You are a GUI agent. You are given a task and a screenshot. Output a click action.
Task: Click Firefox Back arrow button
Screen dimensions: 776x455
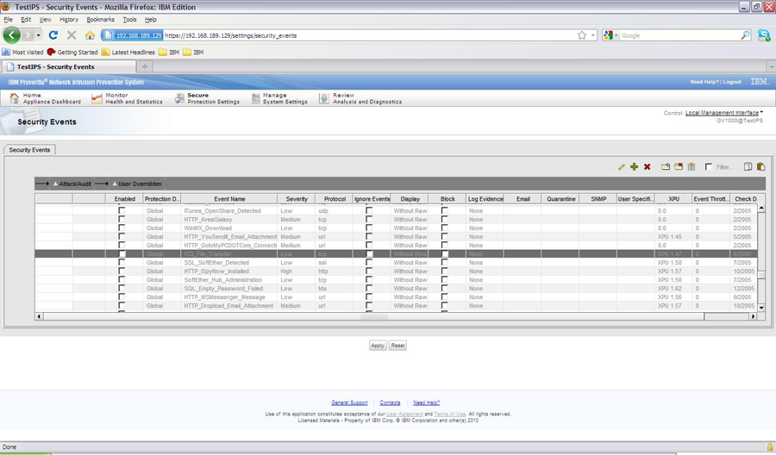tap(12, 35)
